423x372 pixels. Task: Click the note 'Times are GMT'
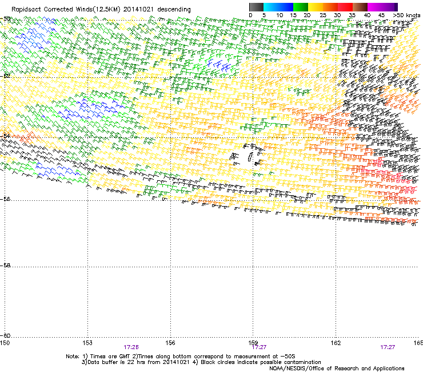(110, 357)
